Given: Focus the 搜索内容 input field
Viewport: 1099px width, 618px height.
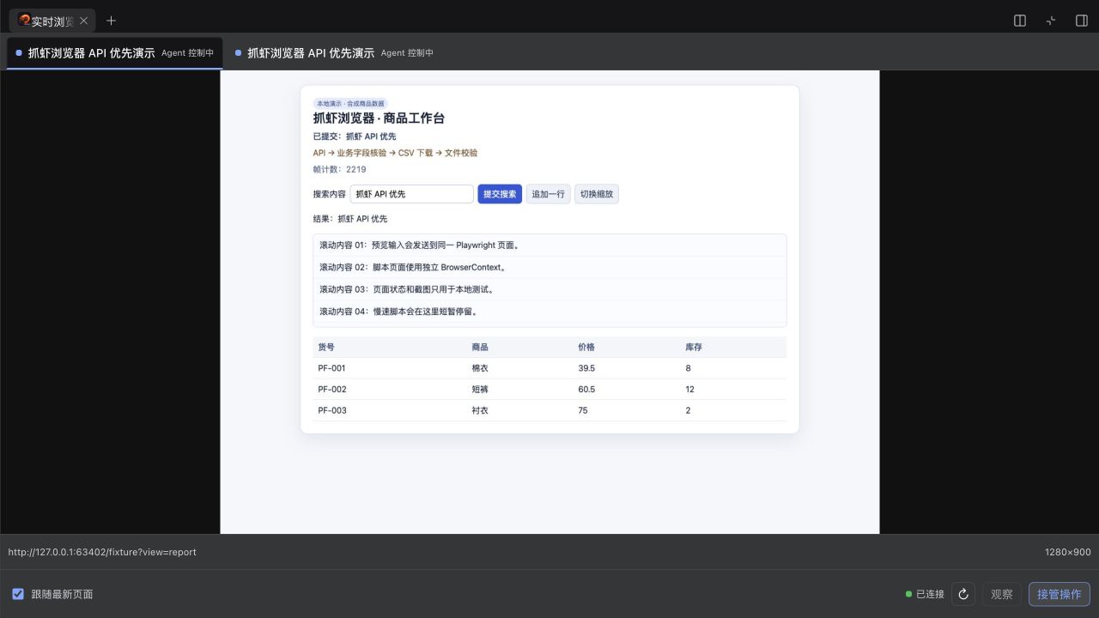Looking at the screenshot, I should click(x=412, y=194).
